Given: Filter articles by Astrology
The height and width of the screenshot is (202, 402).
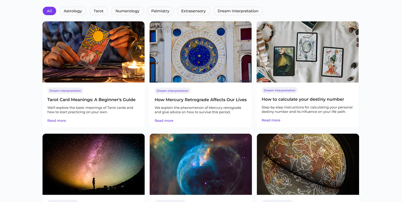Looking at the screenshot, I should tap(73, 11).
